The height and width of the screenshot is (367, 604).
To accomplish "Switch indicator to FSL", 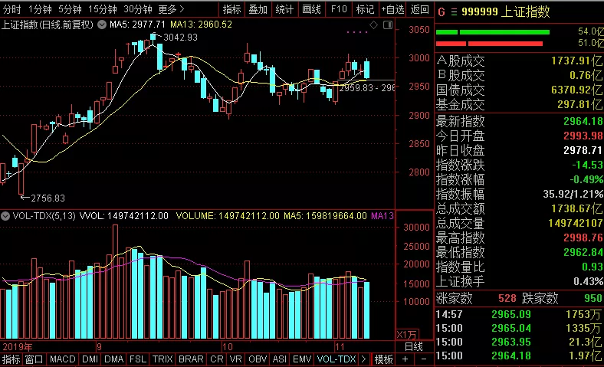I will click(137, 359).
